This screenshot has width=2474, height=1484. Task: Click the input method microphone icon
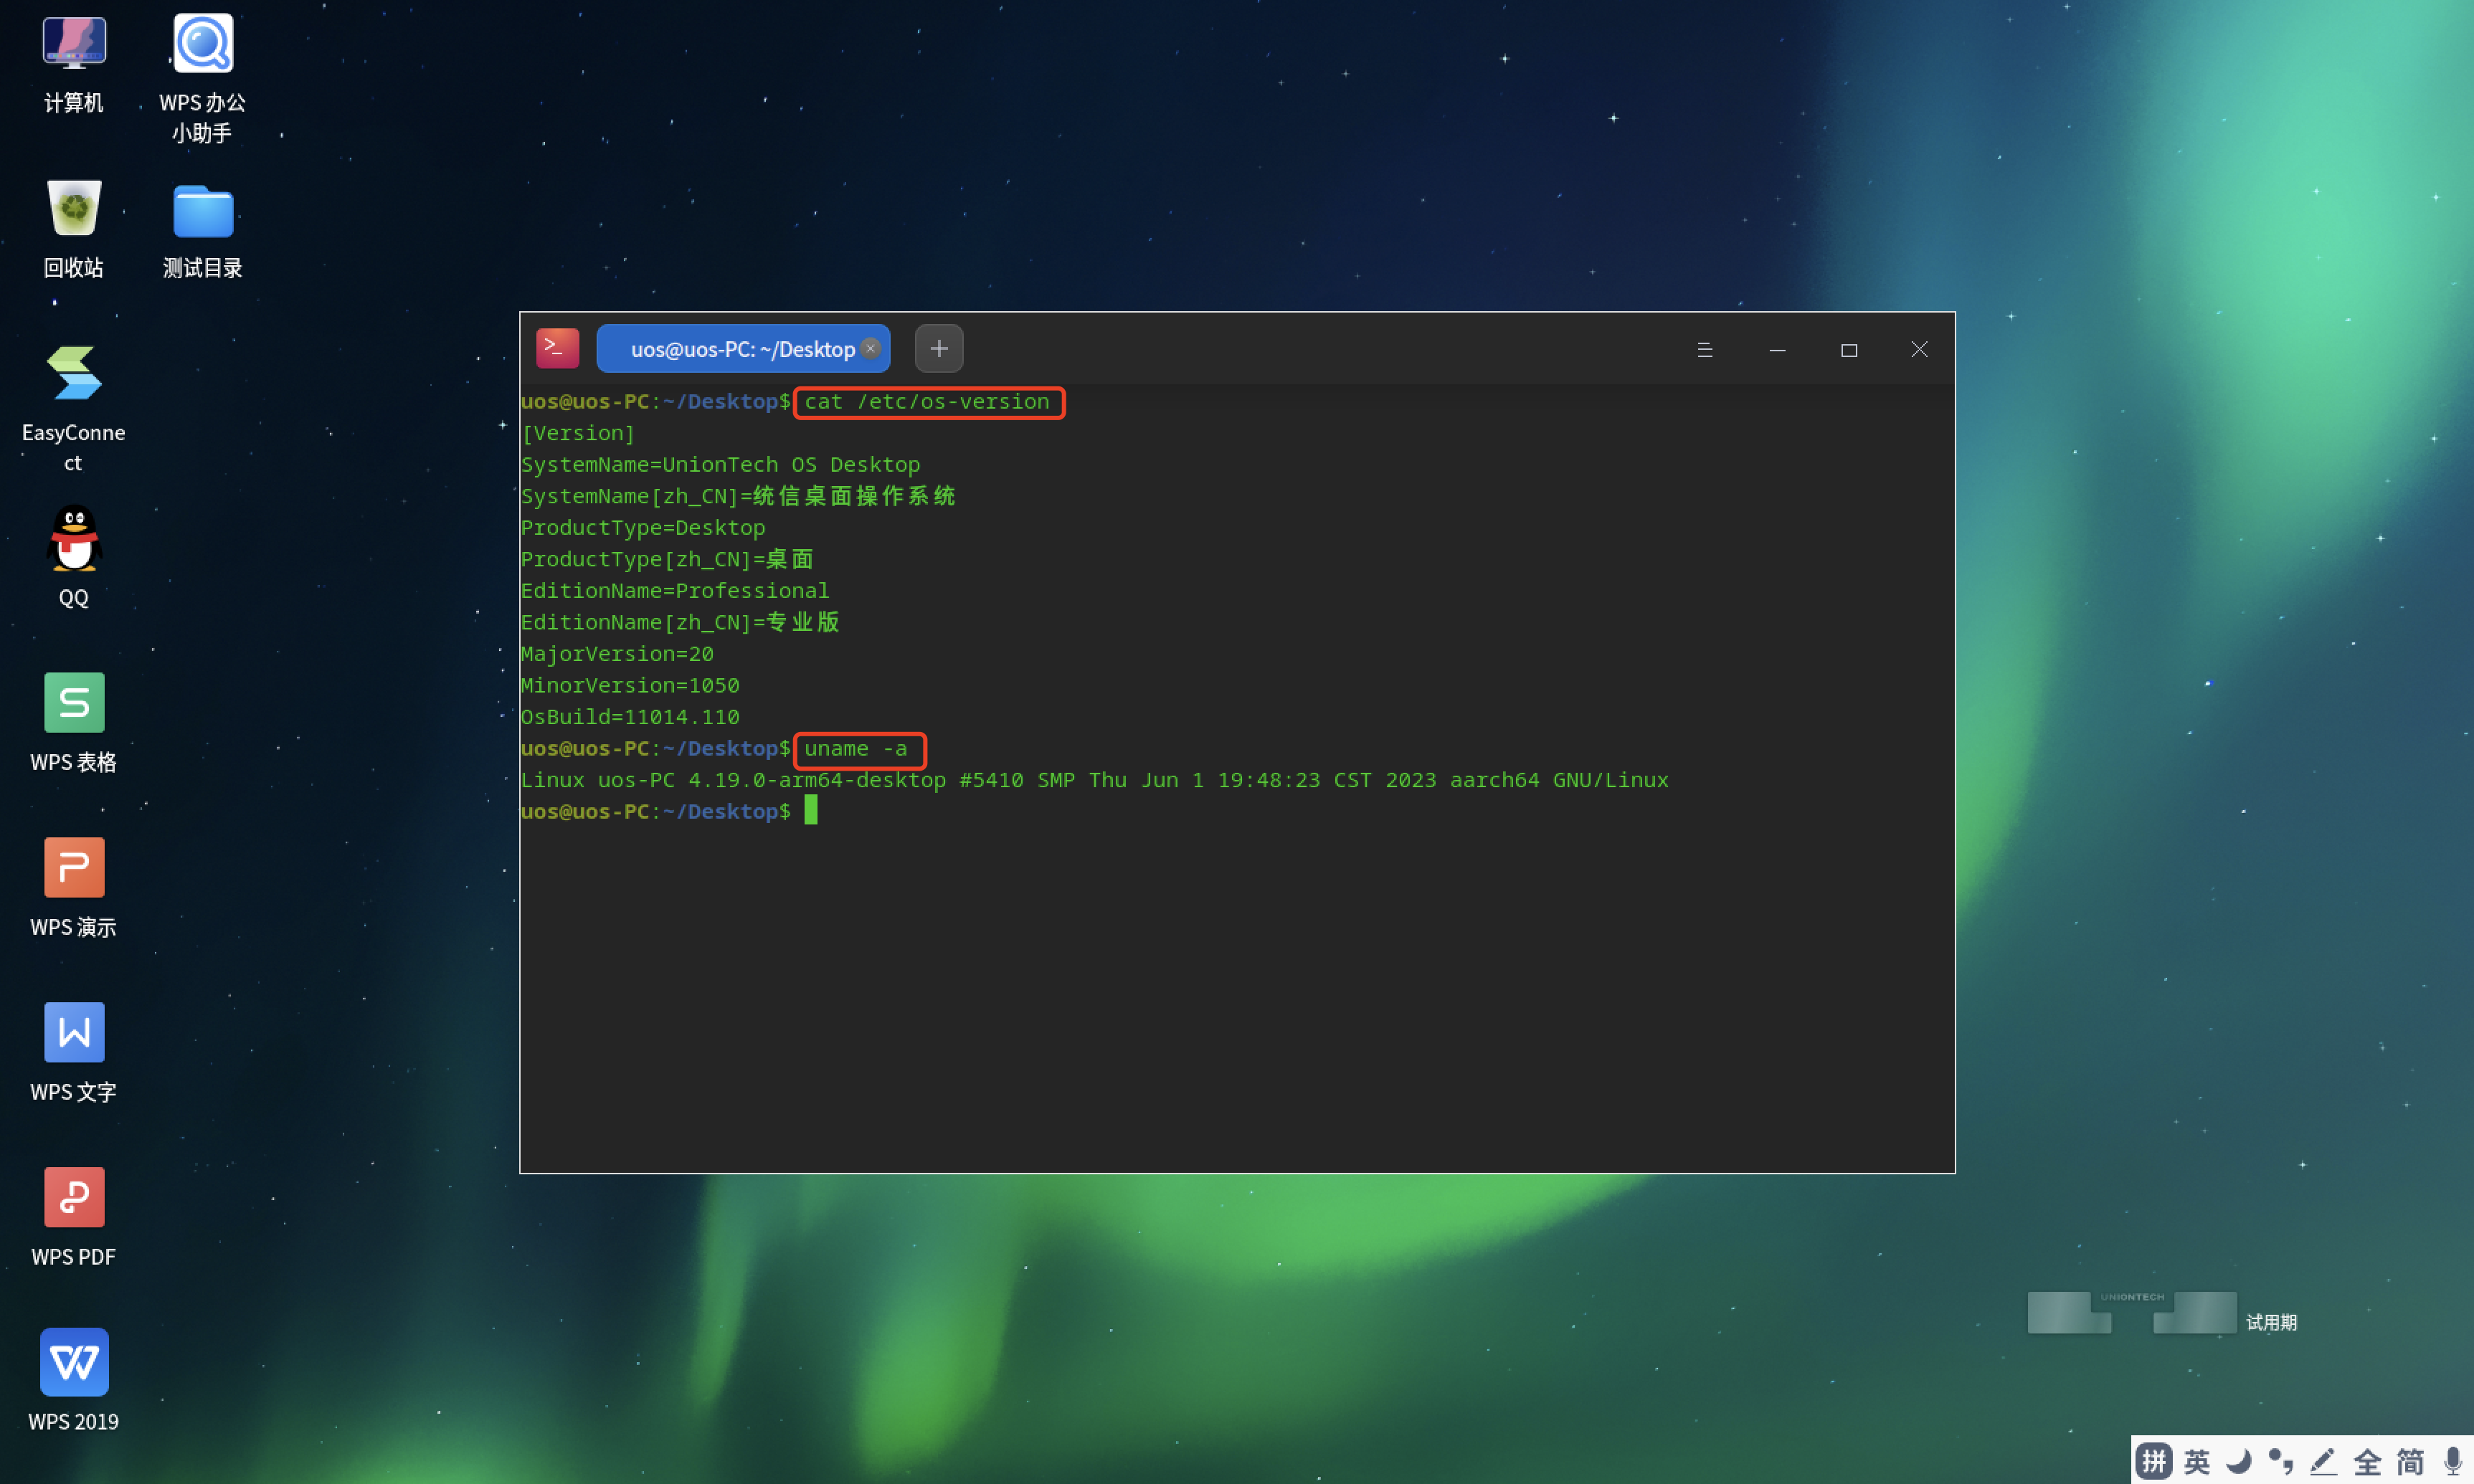pos(2452,1461)
